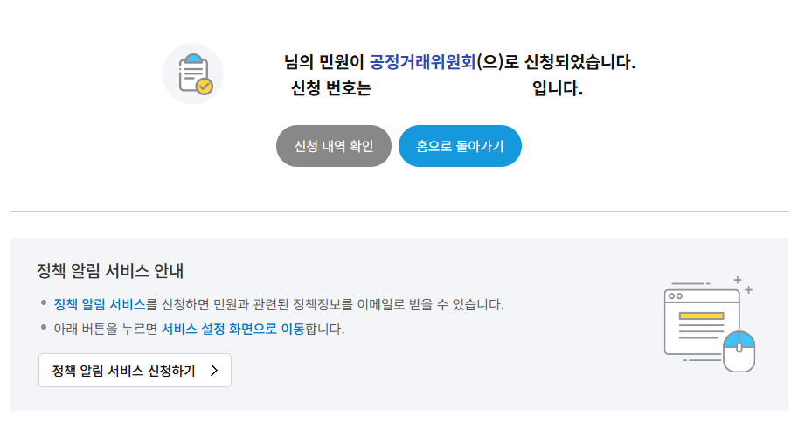Click the plus sparkles above the illustration
This screenshot has height=424, width=798.
[743, 285]
